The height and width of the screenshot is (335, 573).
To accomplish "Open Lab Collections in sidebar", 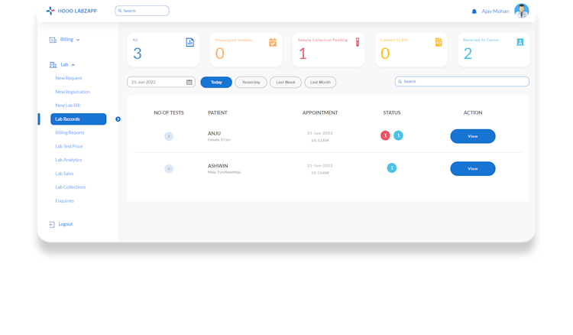I will (x=70, y=187).
